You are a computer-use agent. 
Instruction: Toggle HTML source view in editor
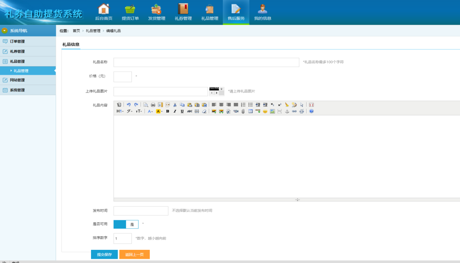[x=119, y=105]
